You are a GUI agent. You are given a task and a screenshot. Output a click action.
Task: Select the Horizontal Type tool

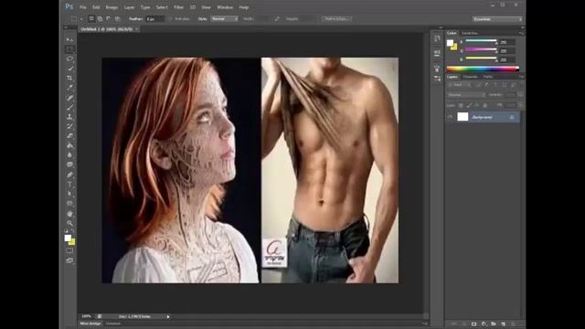69,185
